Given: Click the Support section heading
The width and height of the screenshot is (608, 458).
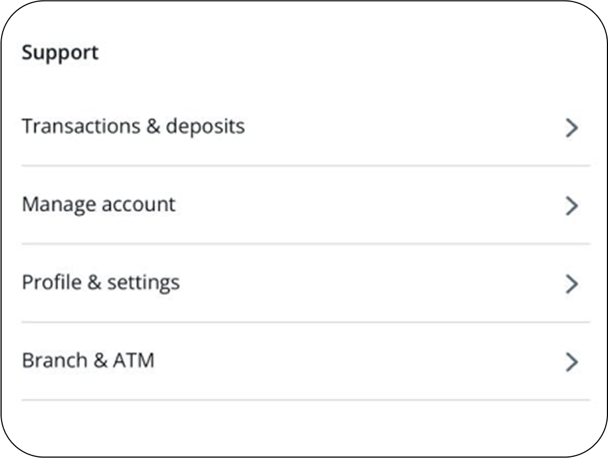Looking at the screenshot, I should [x=60, y=53].
